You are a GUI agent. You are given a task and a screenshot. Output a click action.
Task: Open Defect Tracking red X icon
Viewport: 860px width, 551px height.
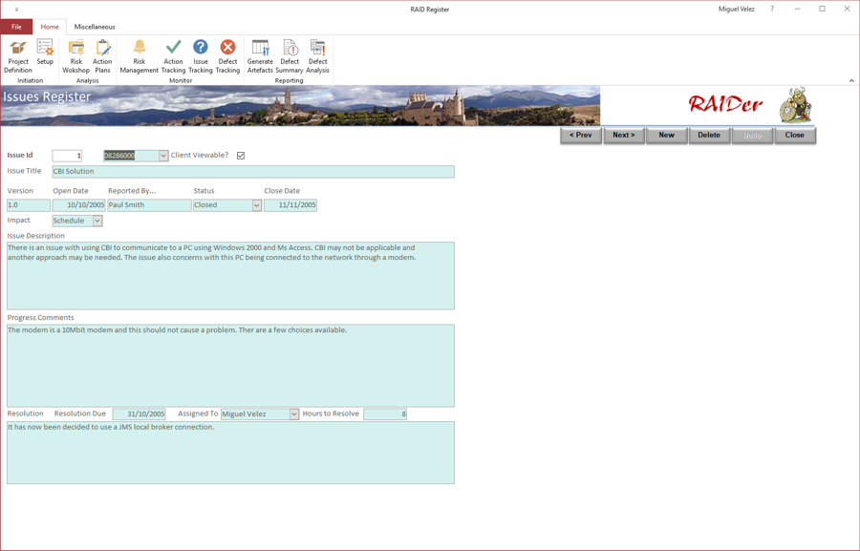click(227, 56)
